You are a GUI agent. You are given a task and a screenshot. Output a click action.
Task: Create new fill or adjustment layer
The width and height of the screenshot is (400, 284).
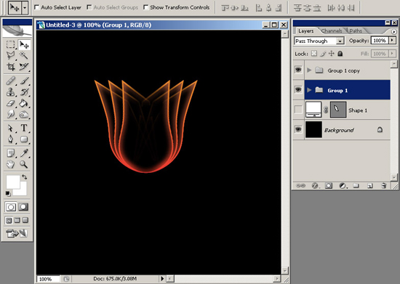pyautogui.click(x=343, y=186)
